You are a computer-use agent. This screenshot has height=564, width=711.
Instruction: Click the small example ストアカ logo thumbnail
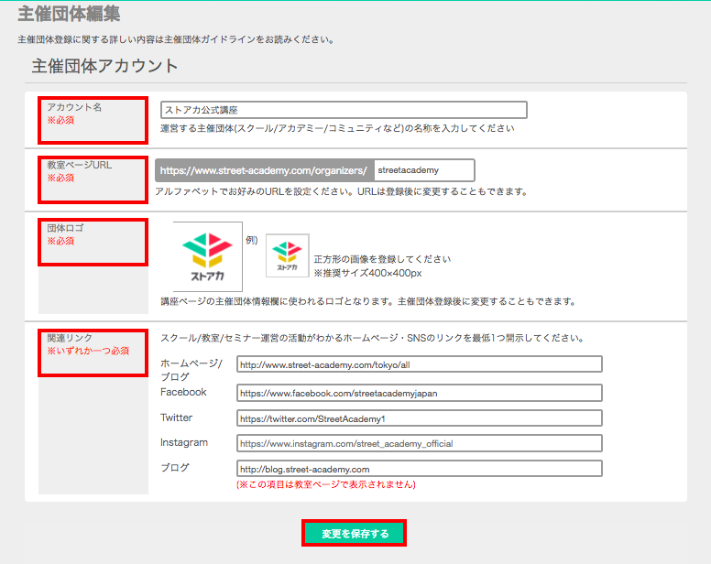click(288, 255)
